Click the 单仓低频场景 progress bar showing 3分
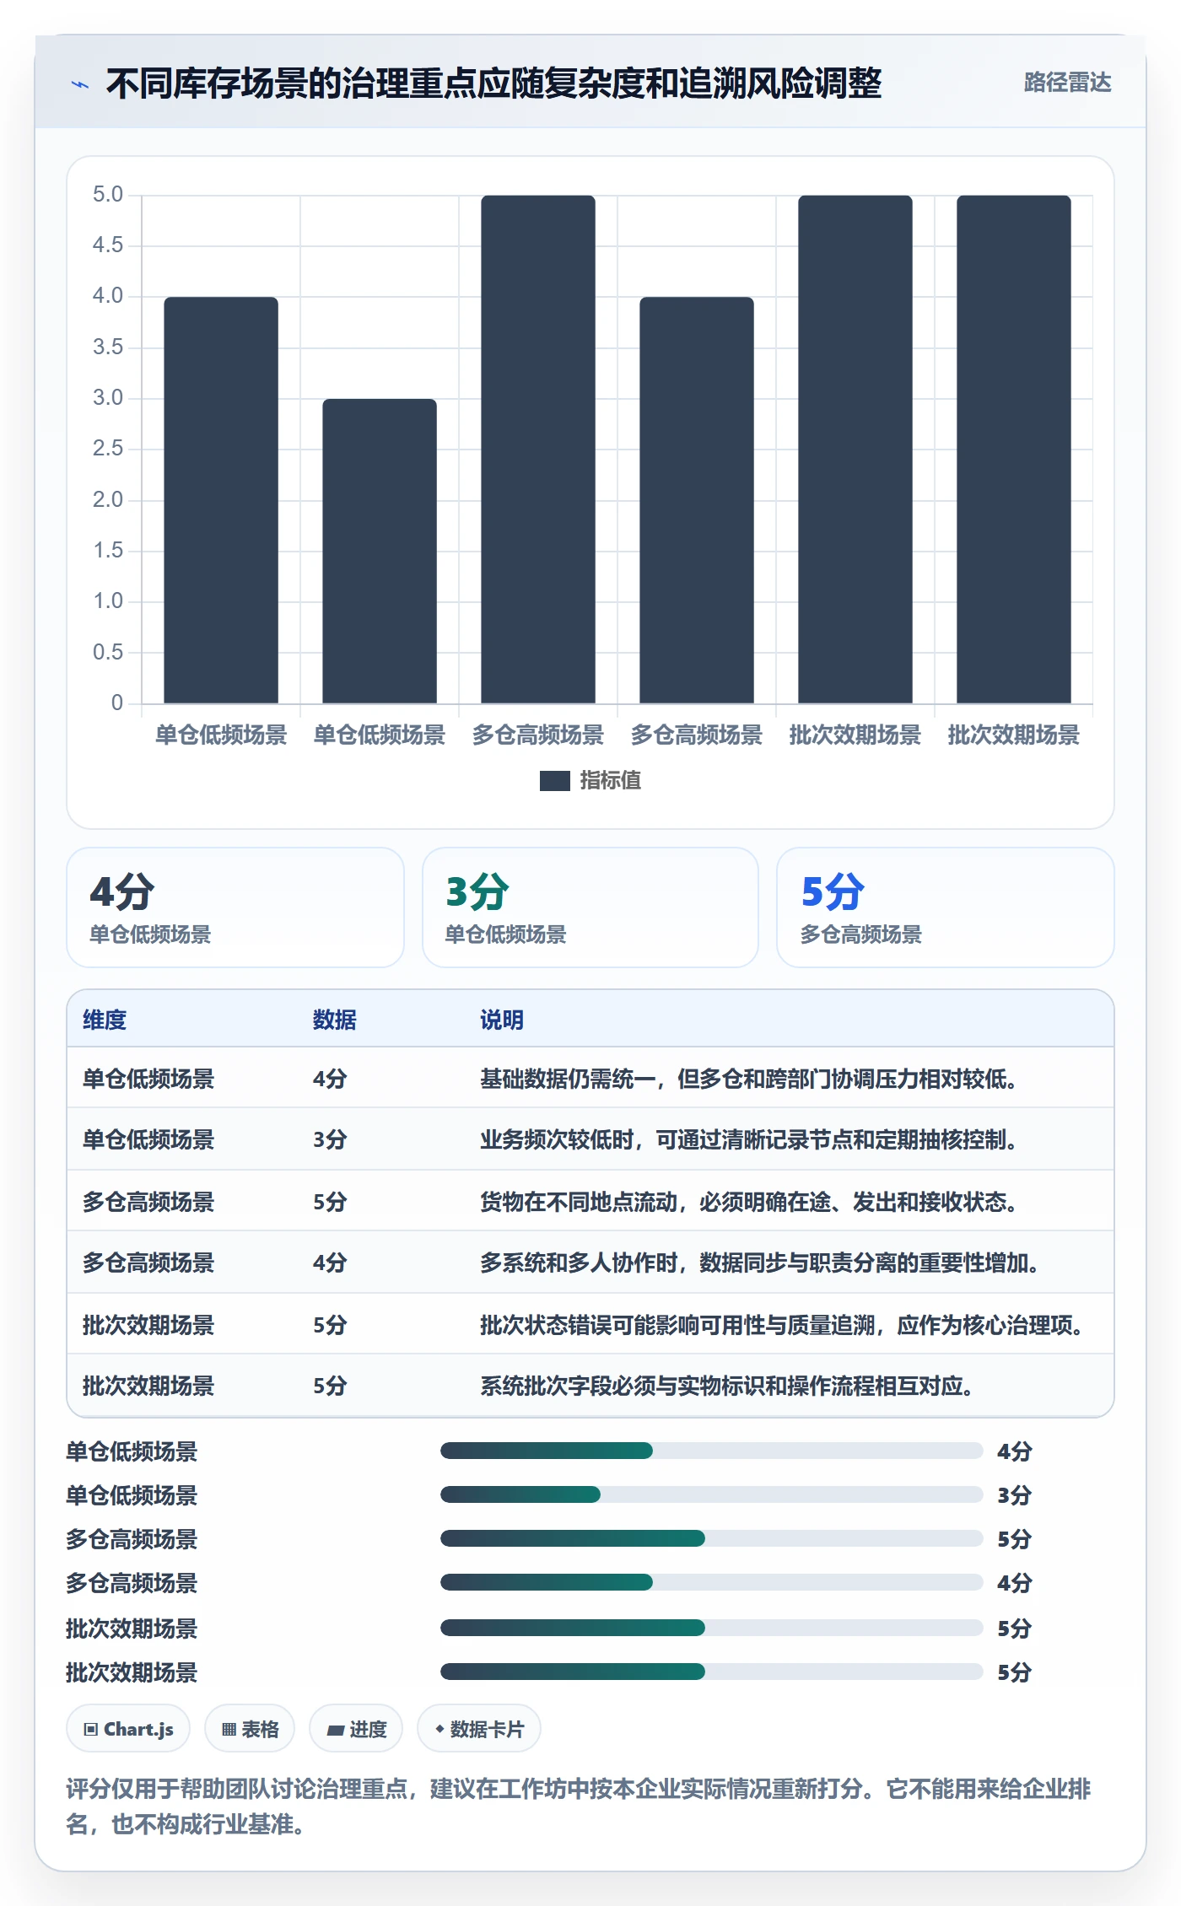 pos(711,1494)
